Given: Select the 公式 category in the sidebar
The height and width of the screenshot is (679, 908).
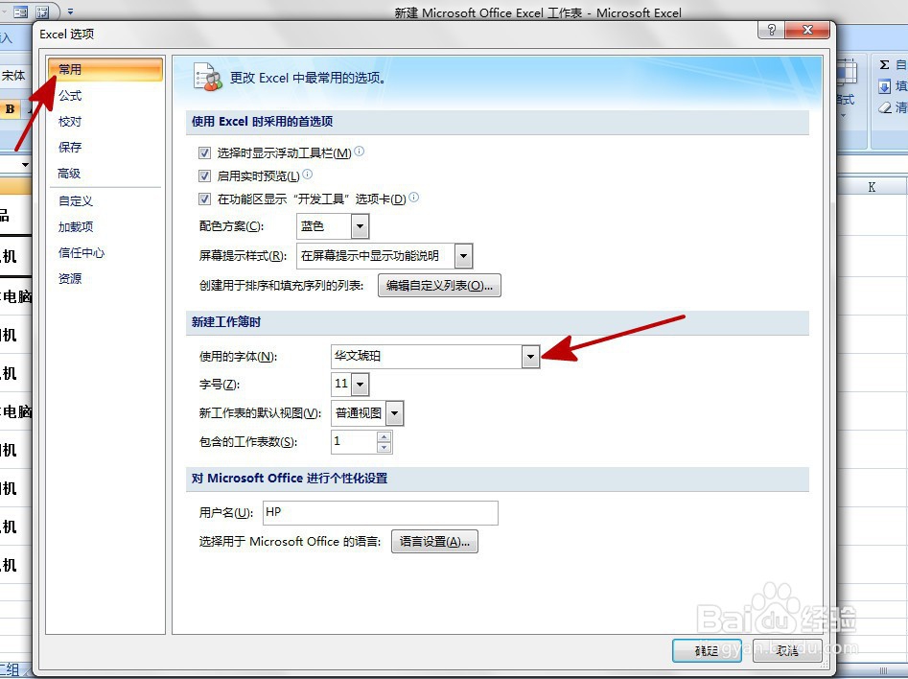Looking at the screenshot, I should (69, 95).
